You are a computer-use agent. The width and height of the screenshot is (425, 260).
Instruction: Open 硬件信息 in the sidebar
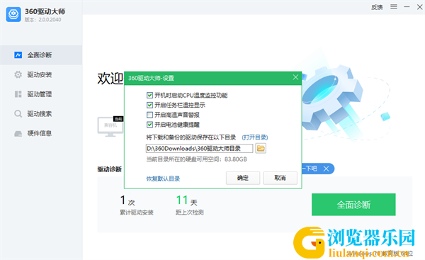[x=41, y=133]
